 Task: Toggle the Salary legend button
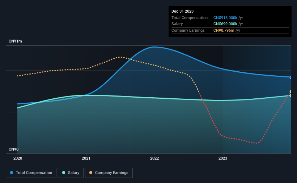(71, 173)
